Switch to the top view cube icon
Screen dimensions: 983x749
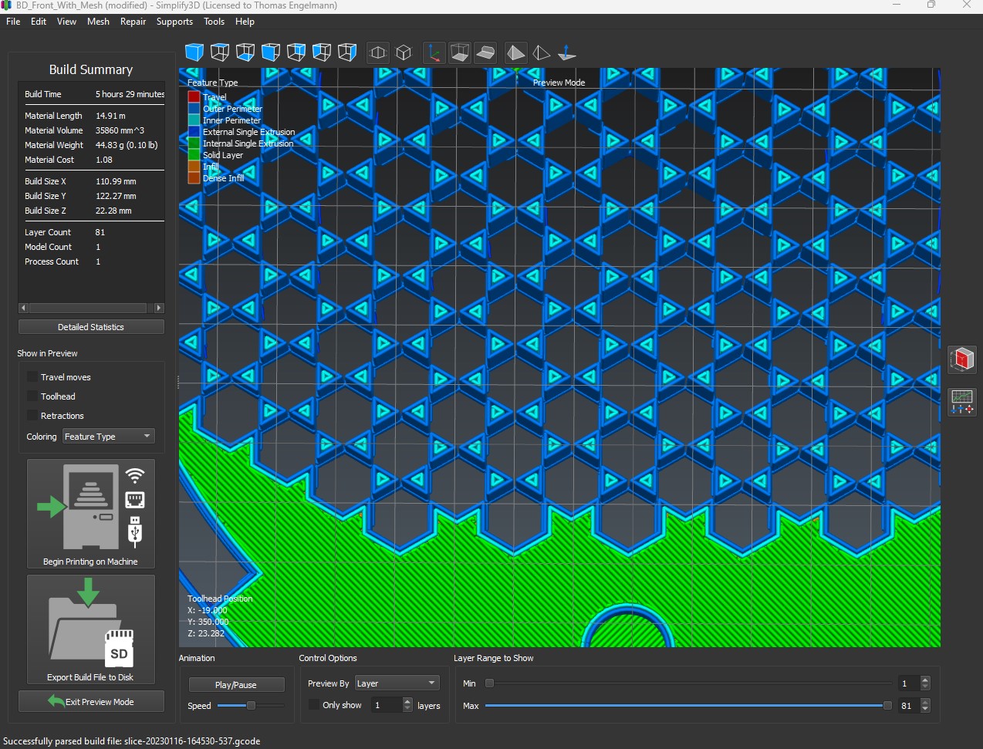click(x=220, y=52)
